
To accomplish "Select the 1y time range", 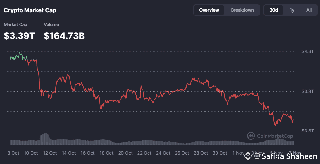I will coord(292,10).
